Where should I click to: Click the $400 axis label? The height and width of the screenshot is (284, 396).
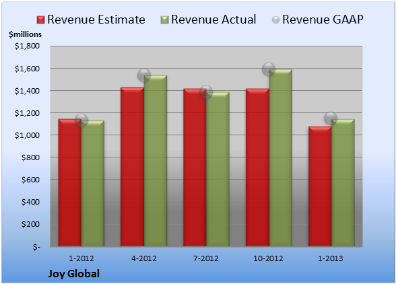click(30, 202)
